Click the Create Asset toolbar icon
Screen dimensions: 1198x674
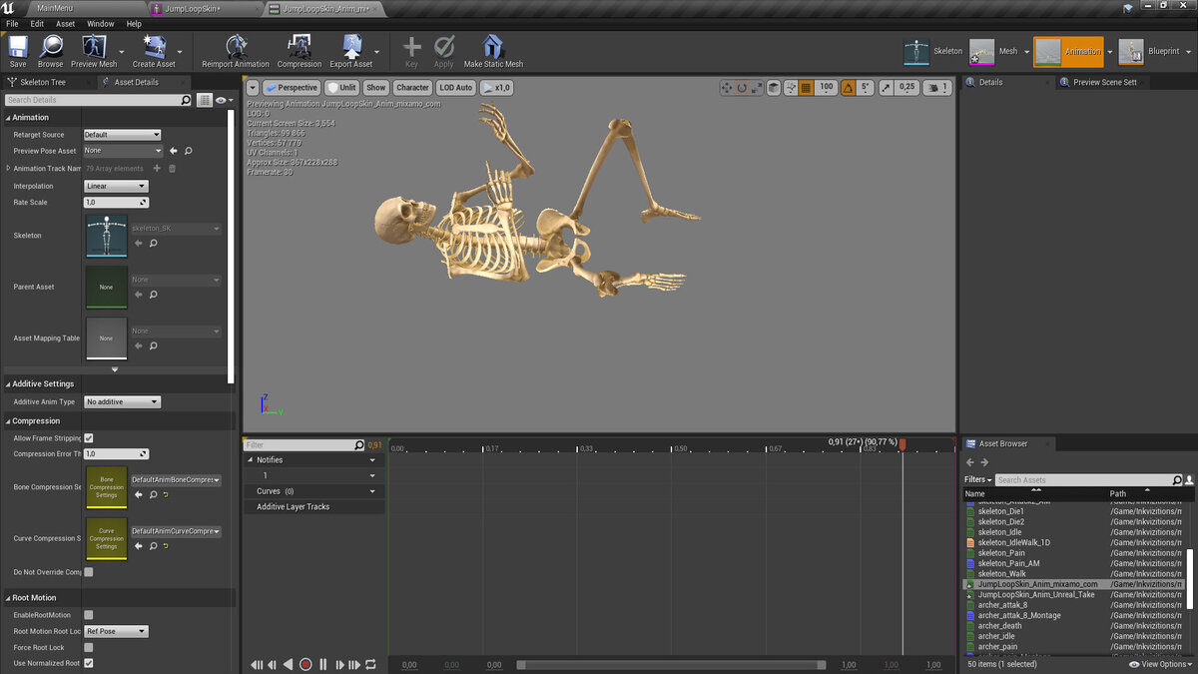pos(154,50)
